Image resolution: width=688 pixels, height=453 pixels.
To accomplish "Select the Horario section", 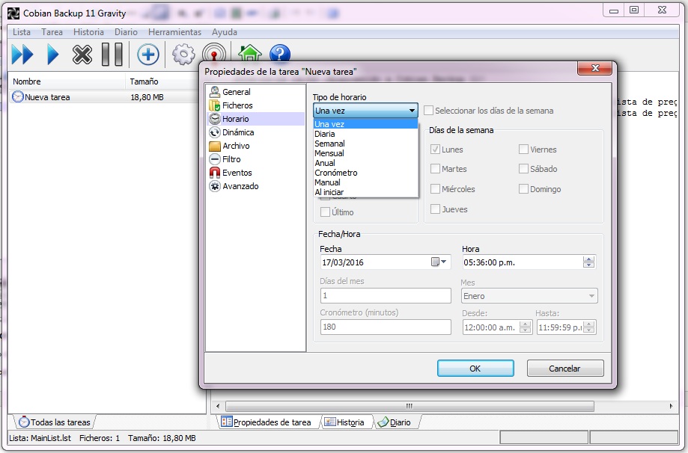I will coord(255,119).
